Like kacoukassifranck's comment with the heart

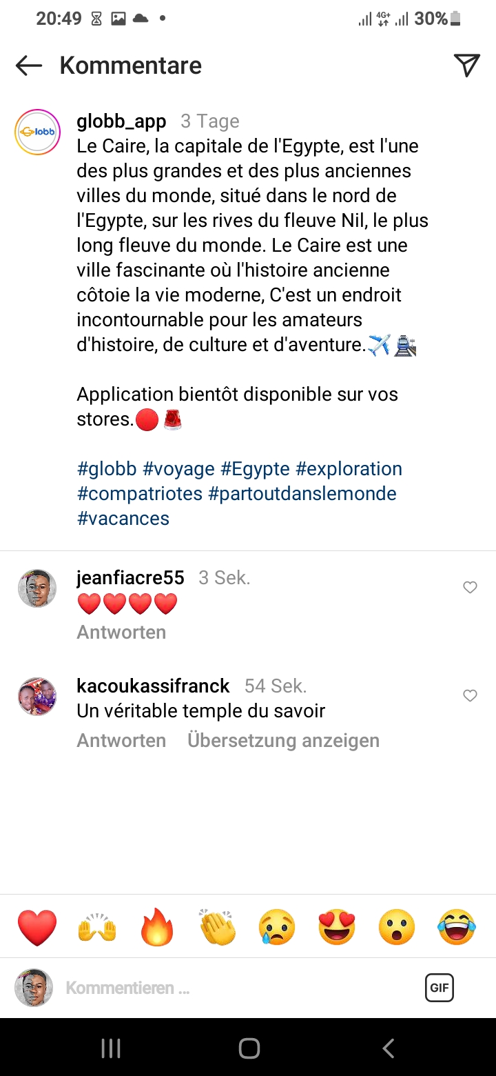(x=470, y=696)
